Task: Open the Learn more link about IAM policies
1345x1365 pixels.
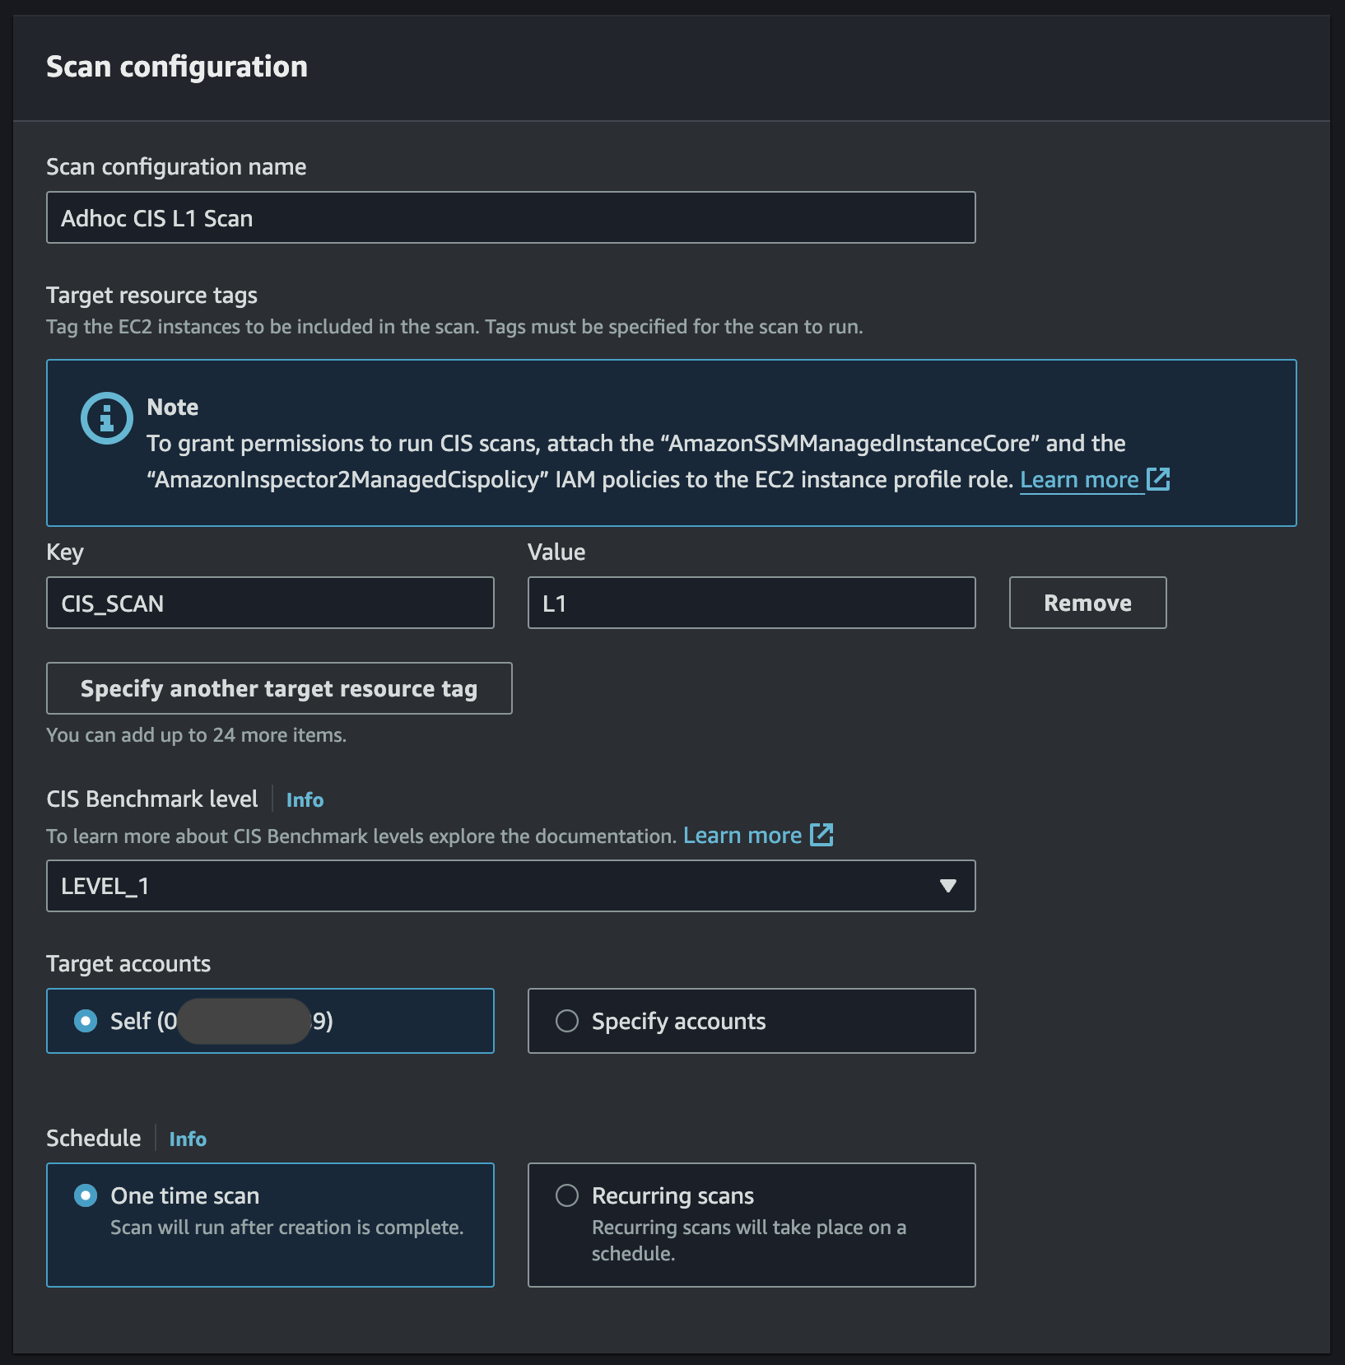Action: [1080, 479]
